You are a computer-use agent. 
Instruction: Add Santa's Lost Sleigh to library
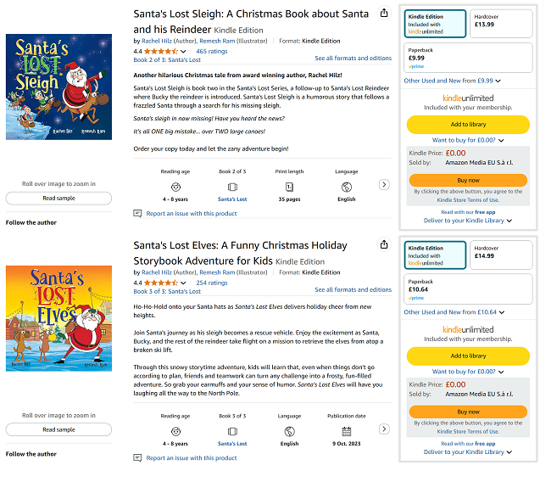click(469, 124)
